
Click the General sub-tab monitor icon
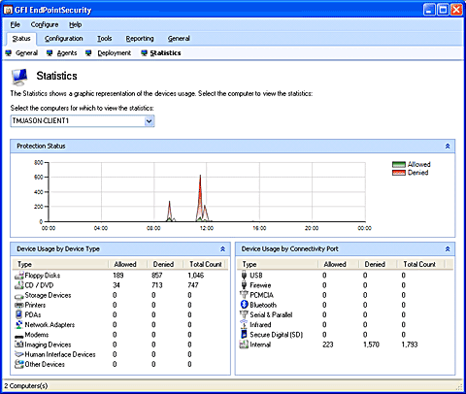coord(9,53)
